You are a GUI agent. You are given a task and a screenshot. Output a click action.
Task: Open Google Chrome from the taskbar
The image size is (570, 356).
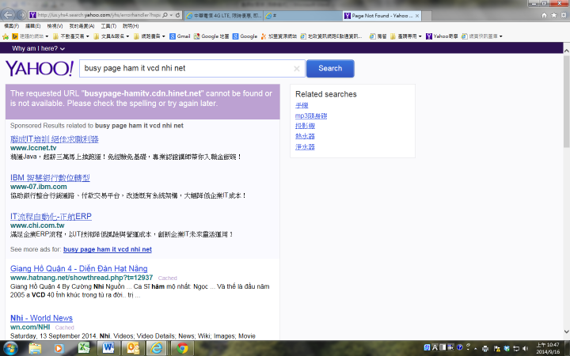point(182,349)
